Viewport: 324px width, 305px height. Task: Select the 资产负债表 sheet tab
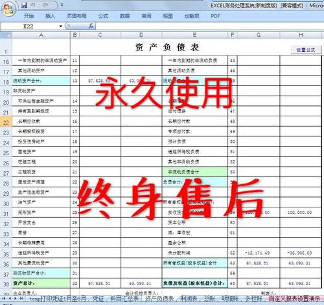(159, 299)
